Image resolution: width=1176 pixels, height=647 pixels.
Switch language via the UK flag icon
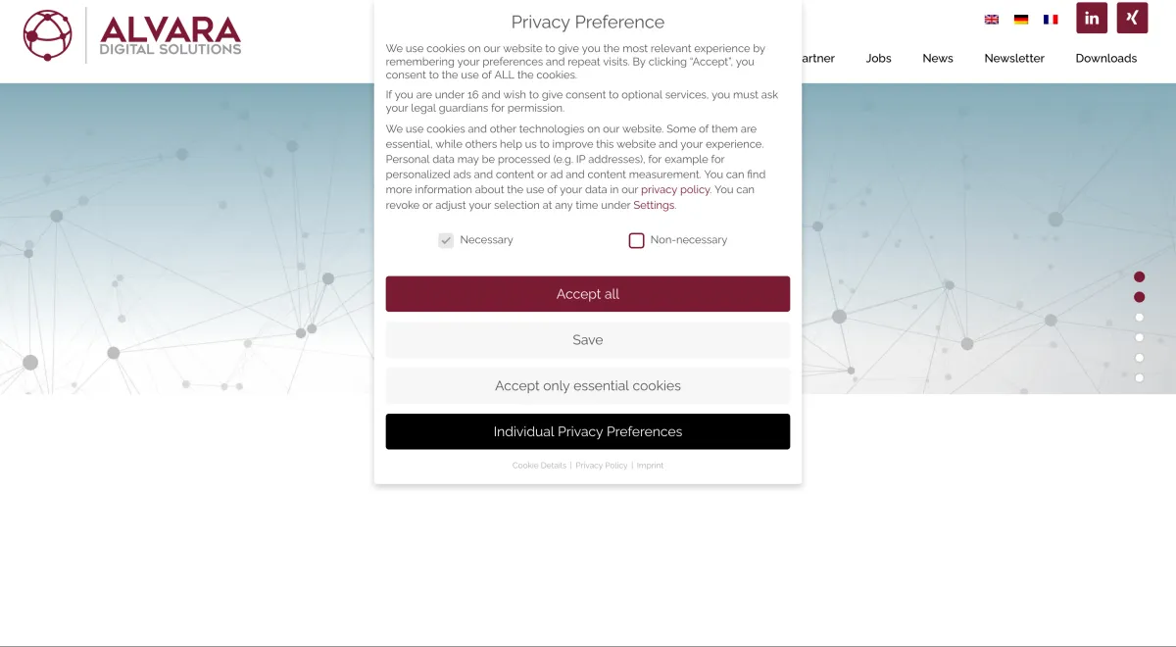(992, 20)
